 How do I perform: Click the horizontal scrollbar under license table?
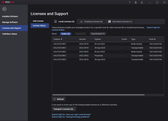coord(98,95)
